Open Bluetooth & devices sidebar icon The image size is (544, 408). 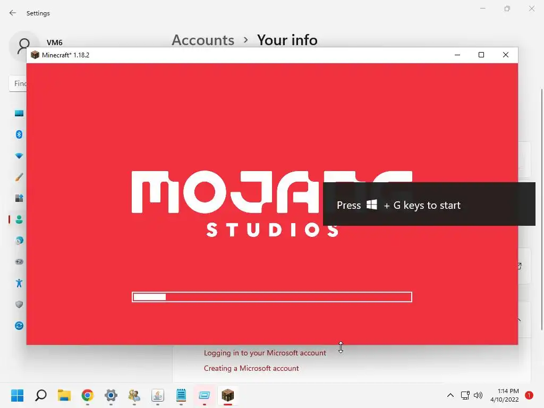(x=19, y=134)
